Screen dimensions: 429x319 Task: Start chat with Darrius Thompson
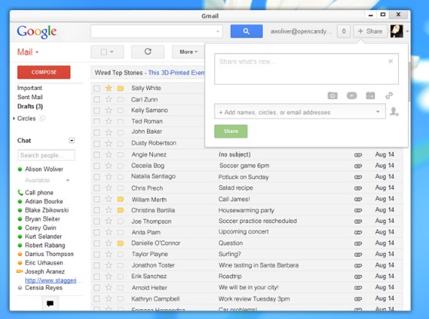(x=49, y=254)
